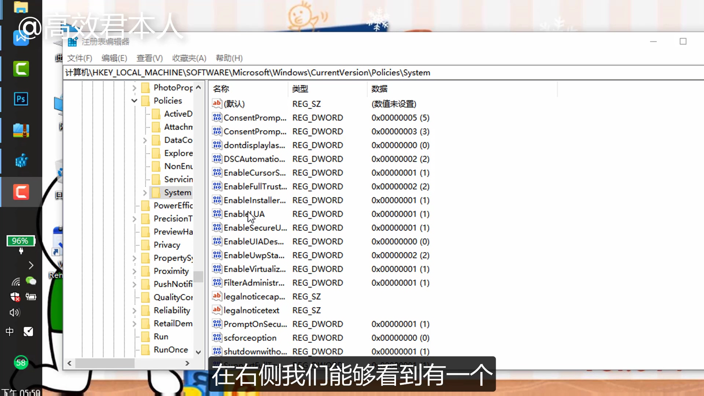The width and height of the screenshot is (704, 396).
Task: Open Windows Defender from the system tray
Action: click(15, 297)
